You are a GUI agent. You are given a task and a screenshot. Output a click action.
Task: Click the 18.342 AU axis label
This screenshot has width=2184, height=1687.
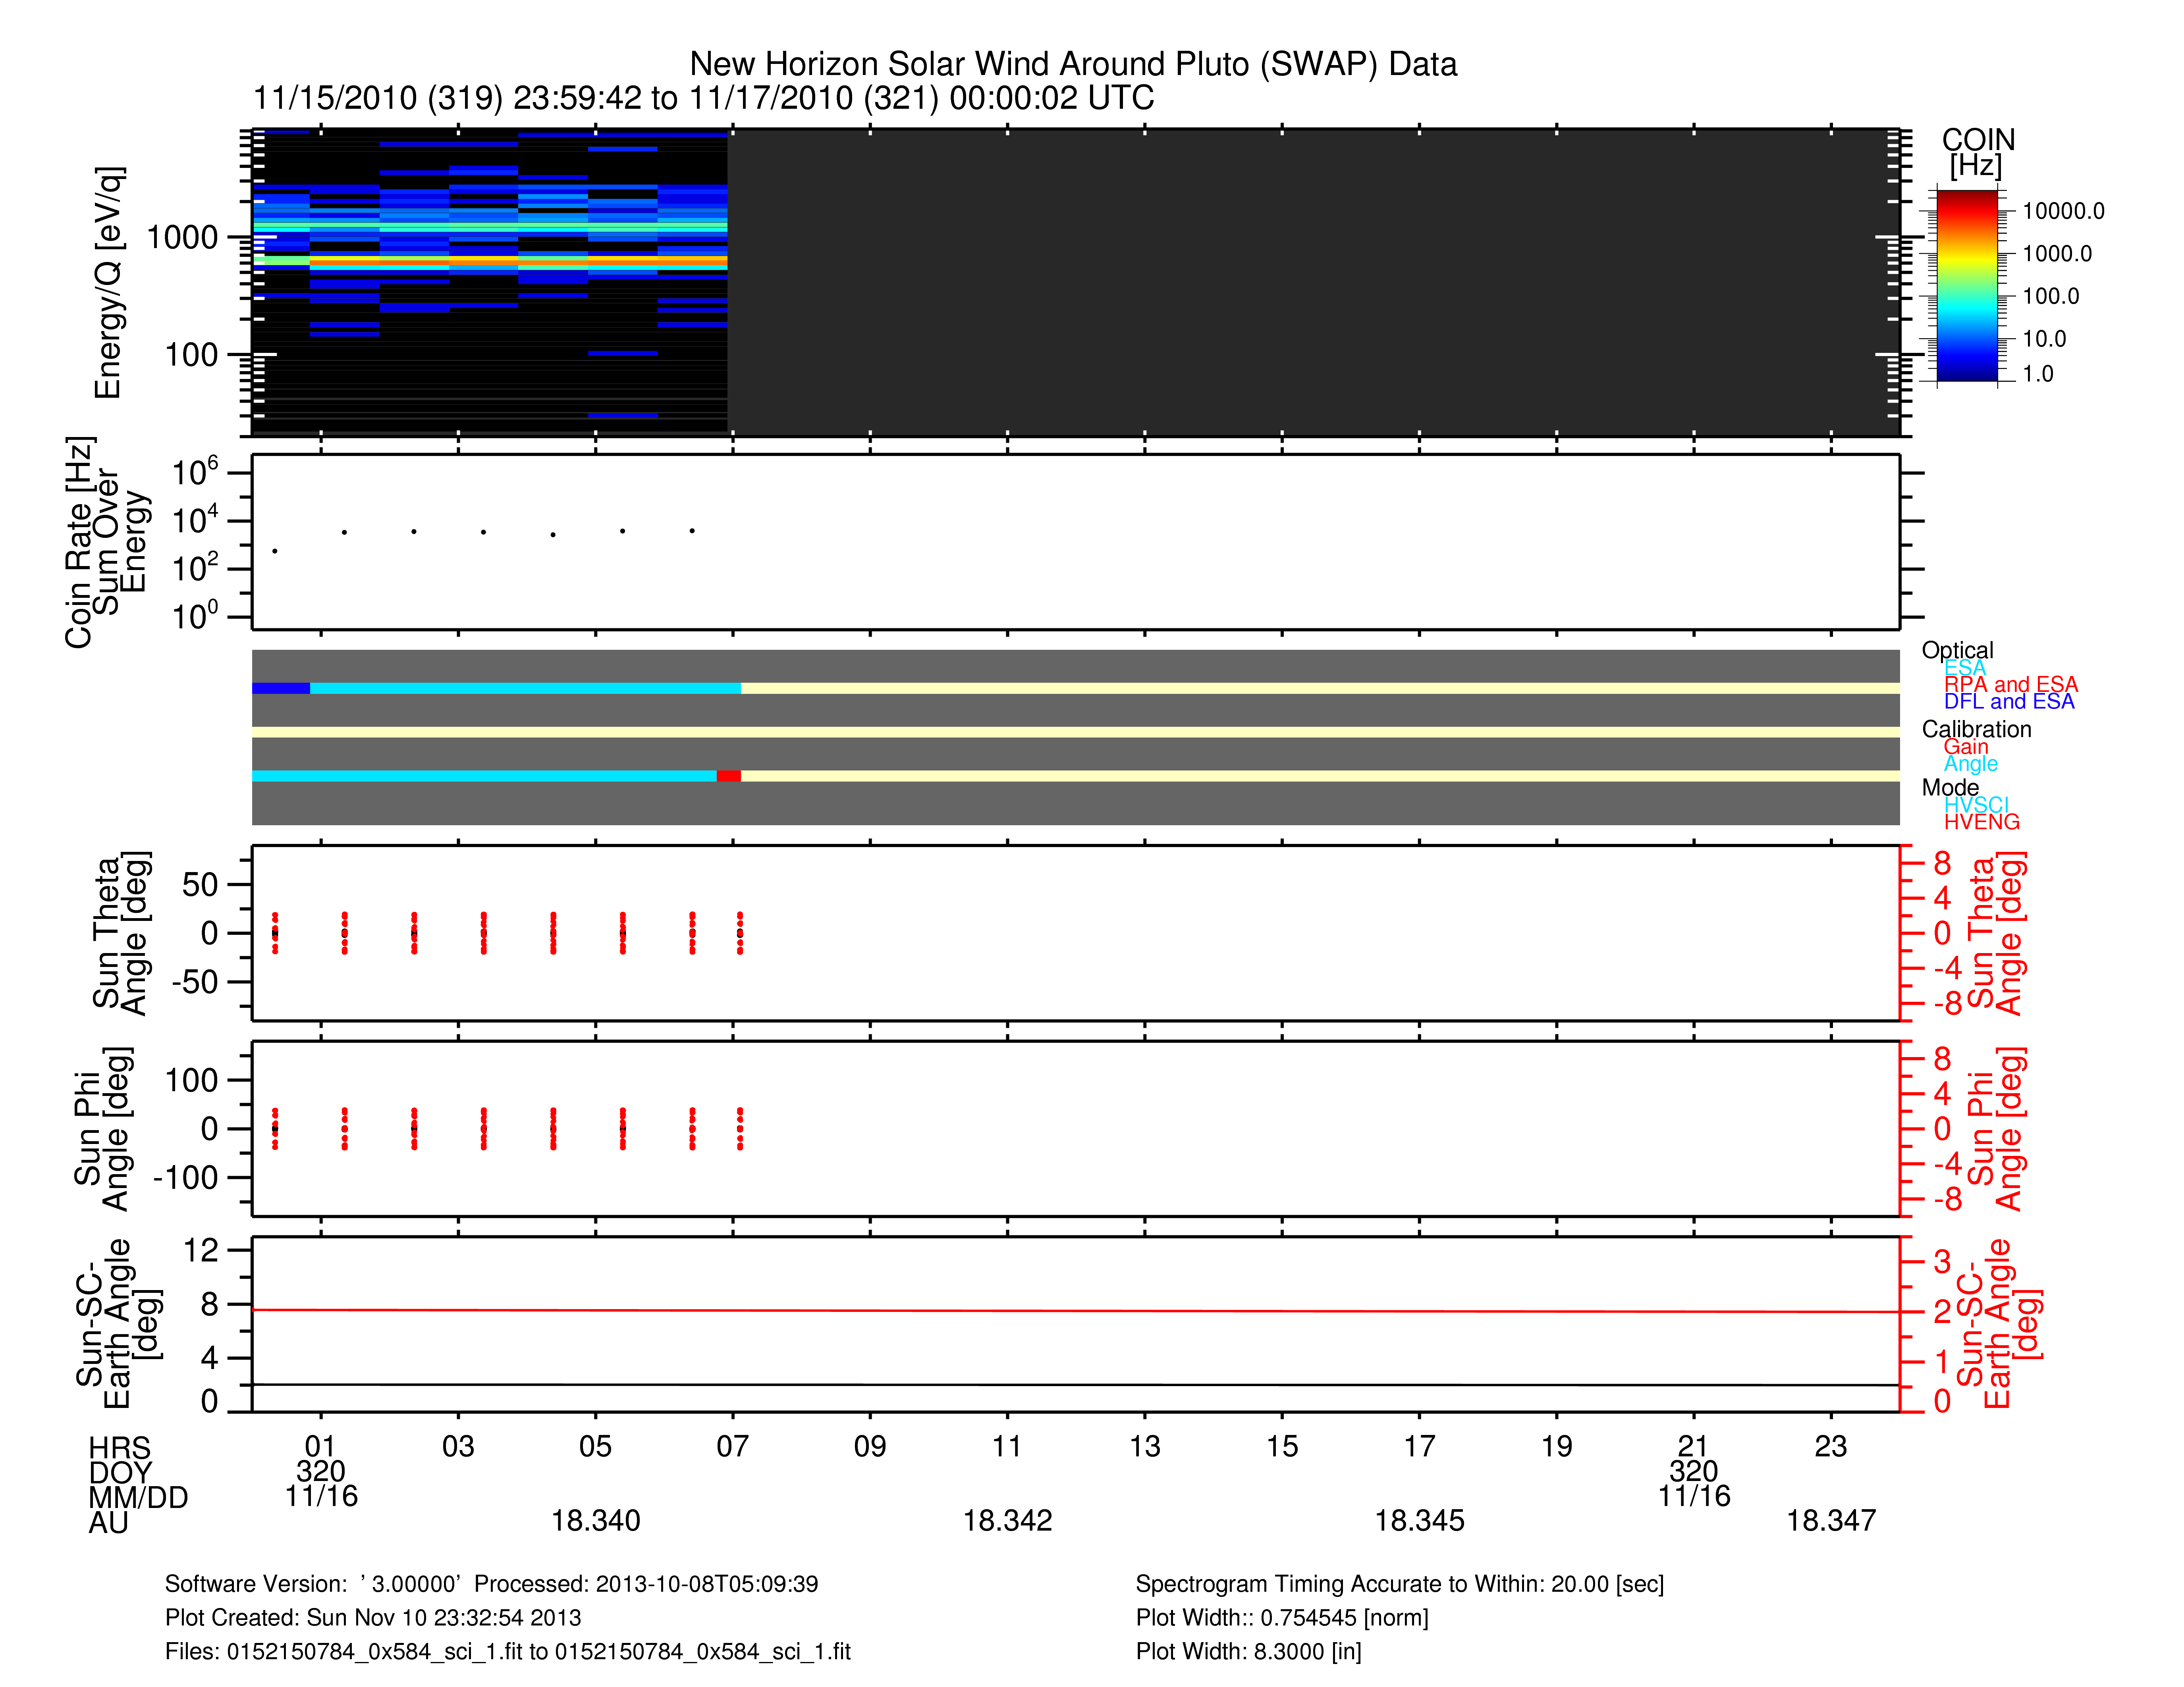point(1007,1521)
